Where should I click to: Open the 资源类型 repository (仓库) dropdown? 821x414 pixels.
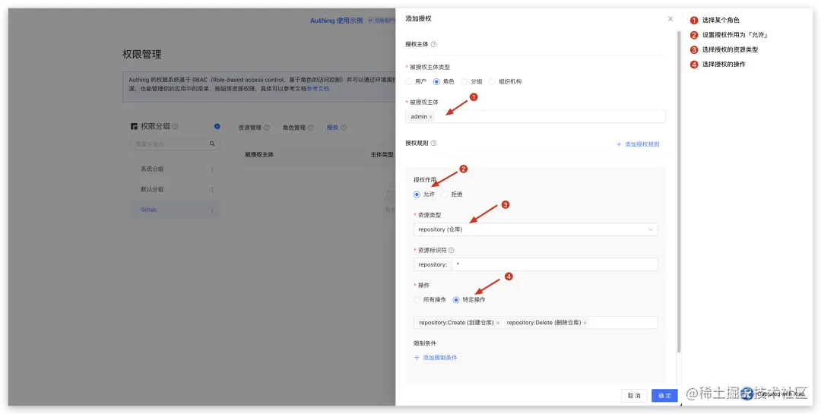(x=535, y=229)
